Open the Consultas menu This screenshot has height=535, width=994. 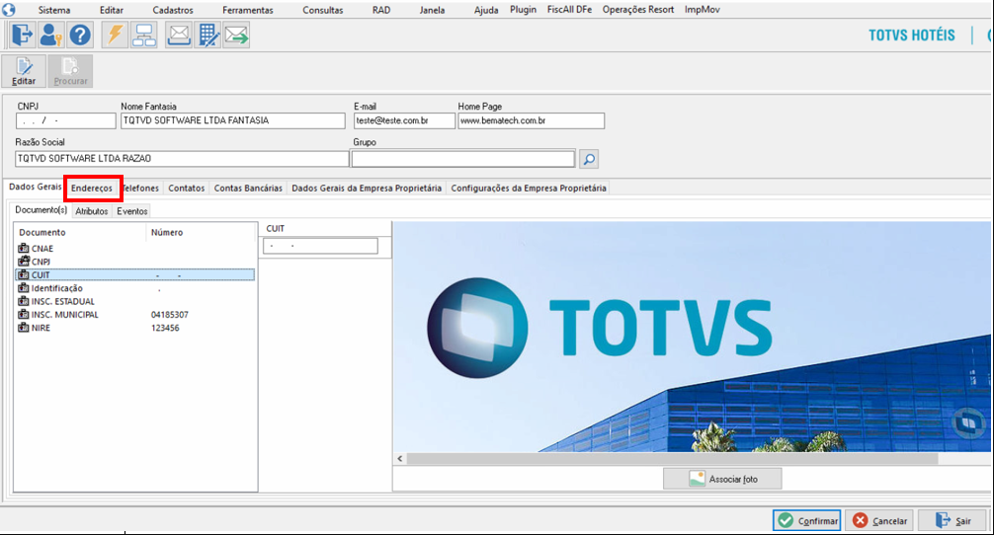pyautogui.click(x=323, y=10)
